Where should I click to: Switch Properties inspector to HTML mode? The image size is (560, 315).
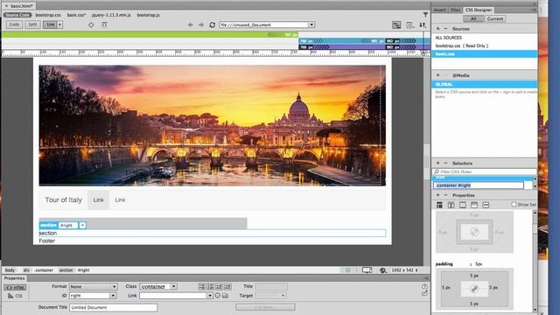coord(15,288)
